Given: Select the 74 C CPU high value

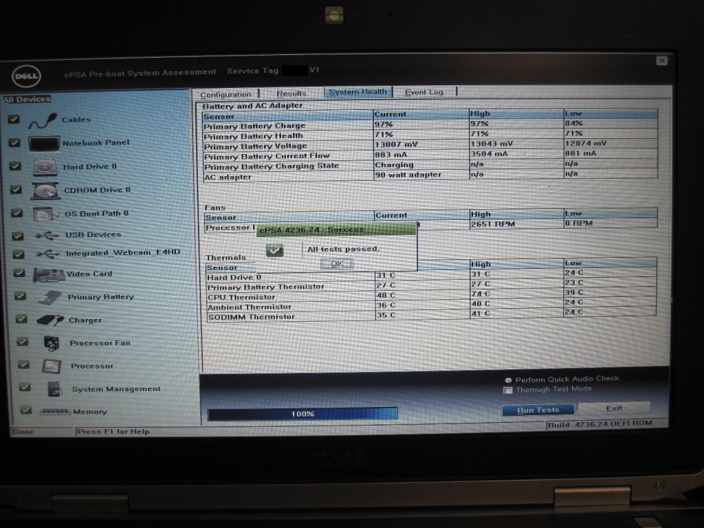Looking at the screenshot, I should [x=481, y=294].
